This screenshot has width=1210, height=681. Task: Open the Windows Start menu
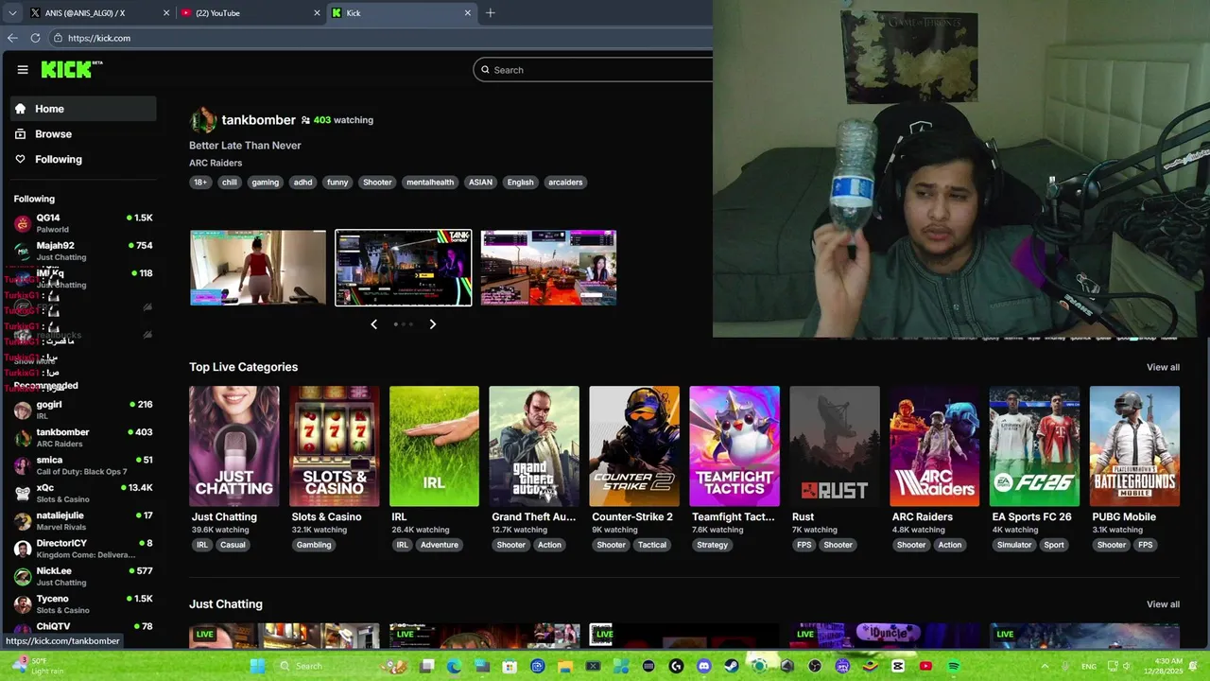(x=257, y=666)
